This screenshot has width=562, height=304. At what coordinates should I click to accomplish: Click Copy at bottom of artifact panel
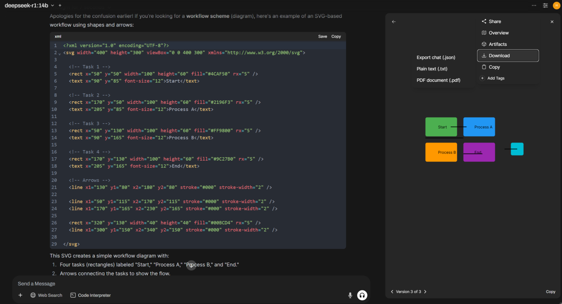550,292
